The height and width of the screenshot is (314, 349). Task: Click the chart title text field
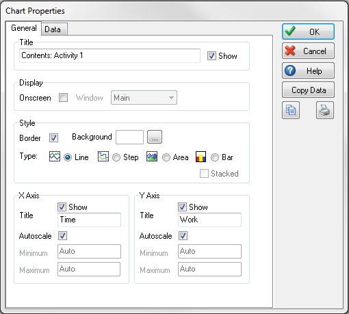coord(109,55)
